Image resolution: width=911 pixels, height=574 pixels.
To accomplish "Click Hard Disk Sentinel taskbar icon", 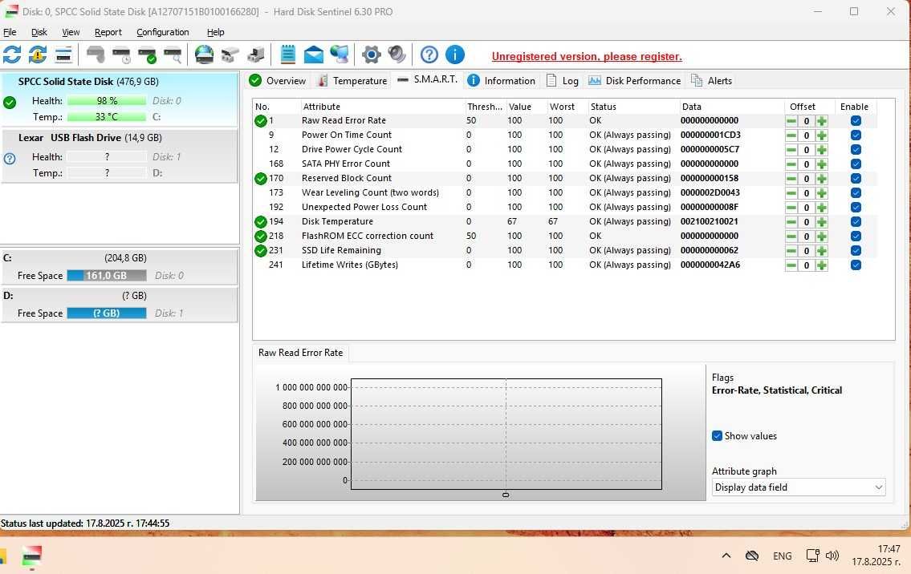I will (x=32, y=556).
